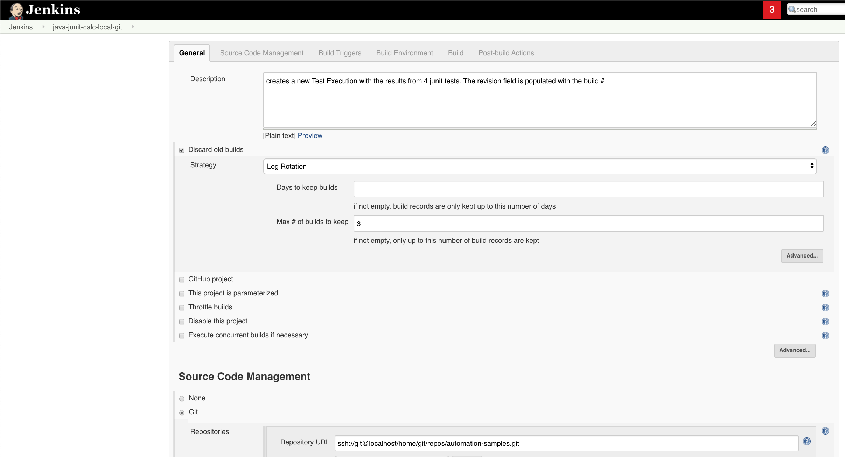This screenshot has width=845, height=457.
Task: Check Execute concurrent builds if necessary
Action: [x=182, y=336]
